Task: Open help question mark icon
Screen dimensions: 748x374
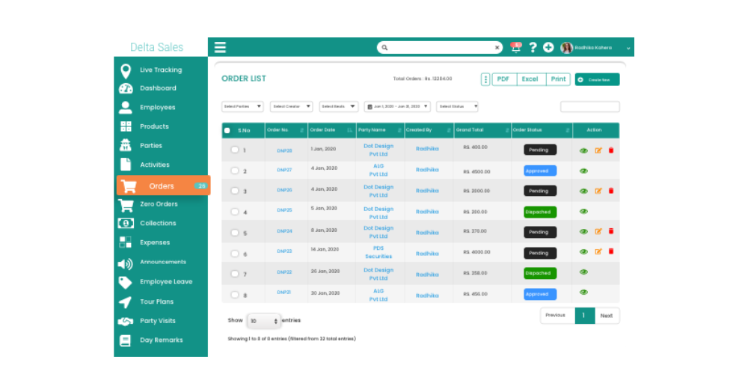Action: point(533,47)
